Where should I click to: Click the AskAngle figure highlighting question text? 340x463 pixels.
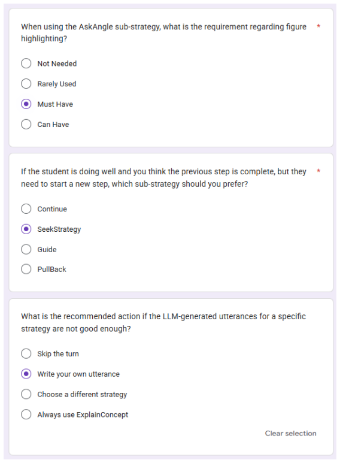coord(163,32)
